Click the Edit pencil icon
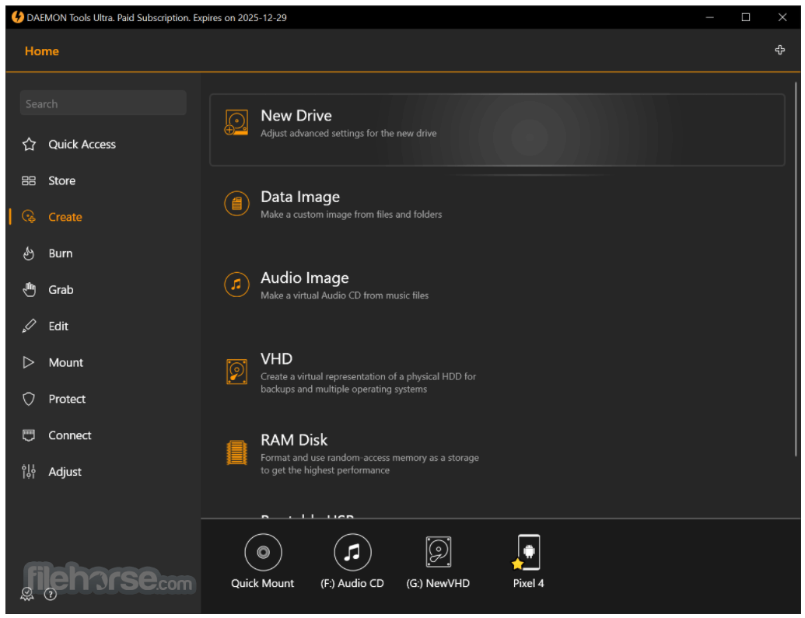805x618 pixels. pos(29,326)
